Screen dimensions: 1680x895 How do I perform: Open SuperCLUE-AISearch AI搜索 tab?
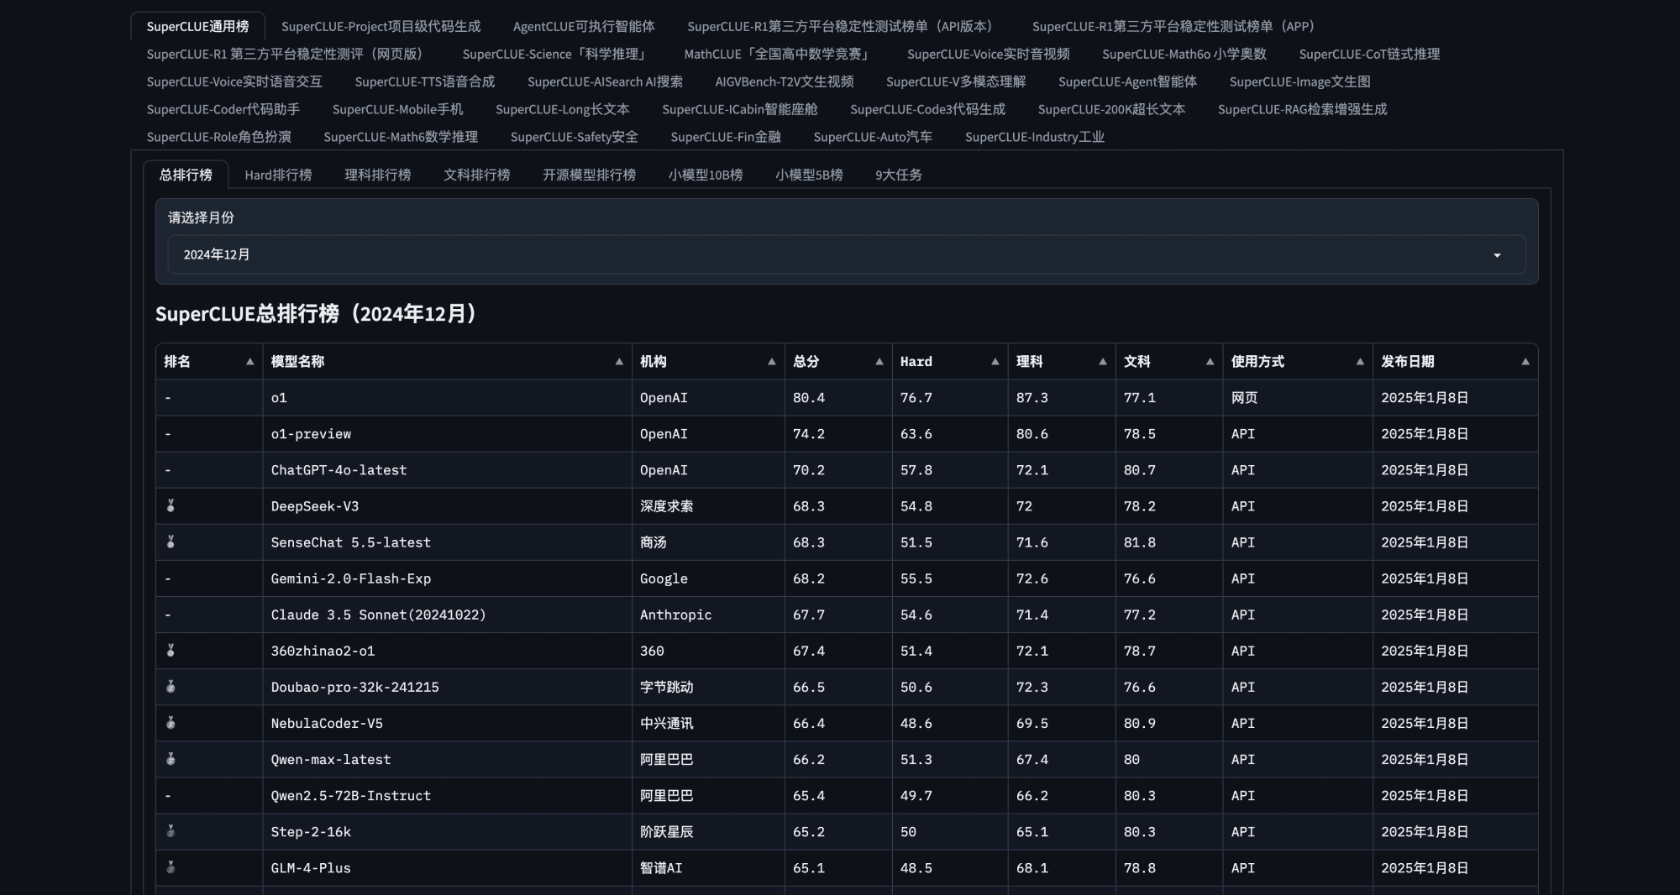(x=605, y=81)
